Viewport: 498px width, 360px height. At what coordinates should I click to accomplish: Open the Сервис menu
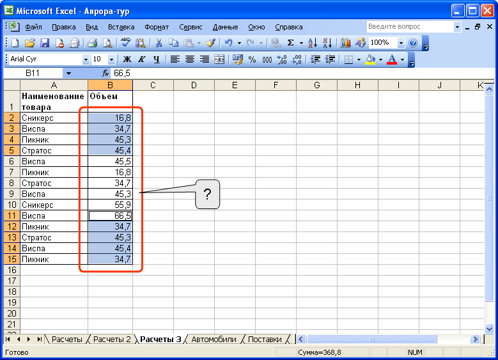click(x=191, y=27)
